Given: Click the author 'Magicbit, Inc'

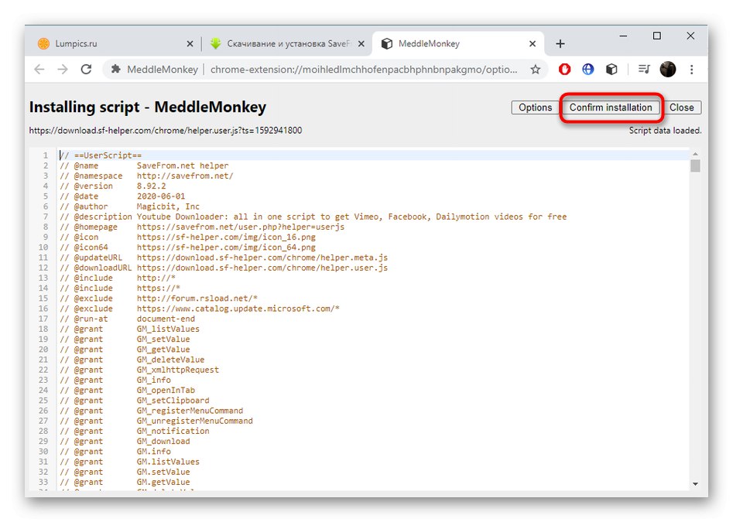Looking at the screenshot, I should [168, 206].
